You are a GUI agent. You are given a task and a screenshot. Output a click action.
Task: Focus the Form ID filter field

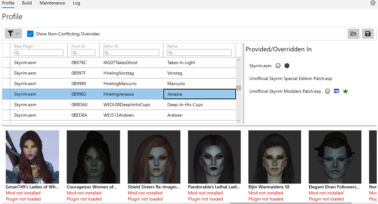click(83, 53)
